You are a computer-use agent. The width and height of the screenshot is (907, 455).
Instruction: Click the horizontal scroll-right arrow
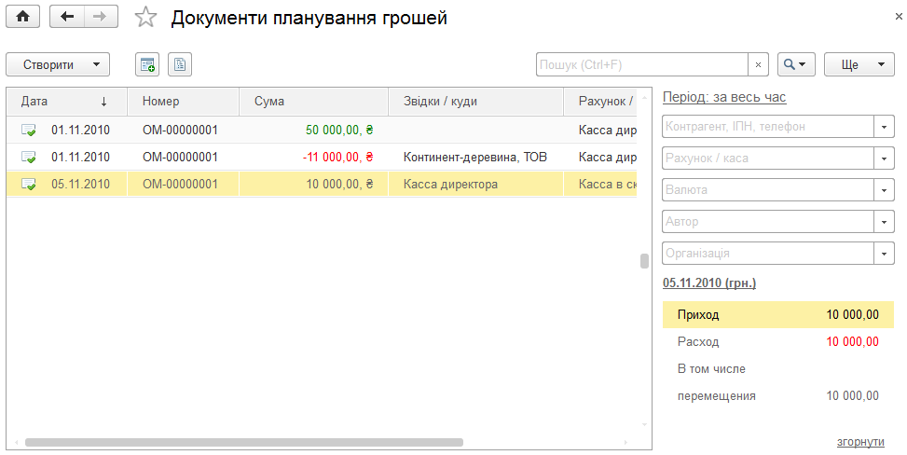tap(625, 442)
